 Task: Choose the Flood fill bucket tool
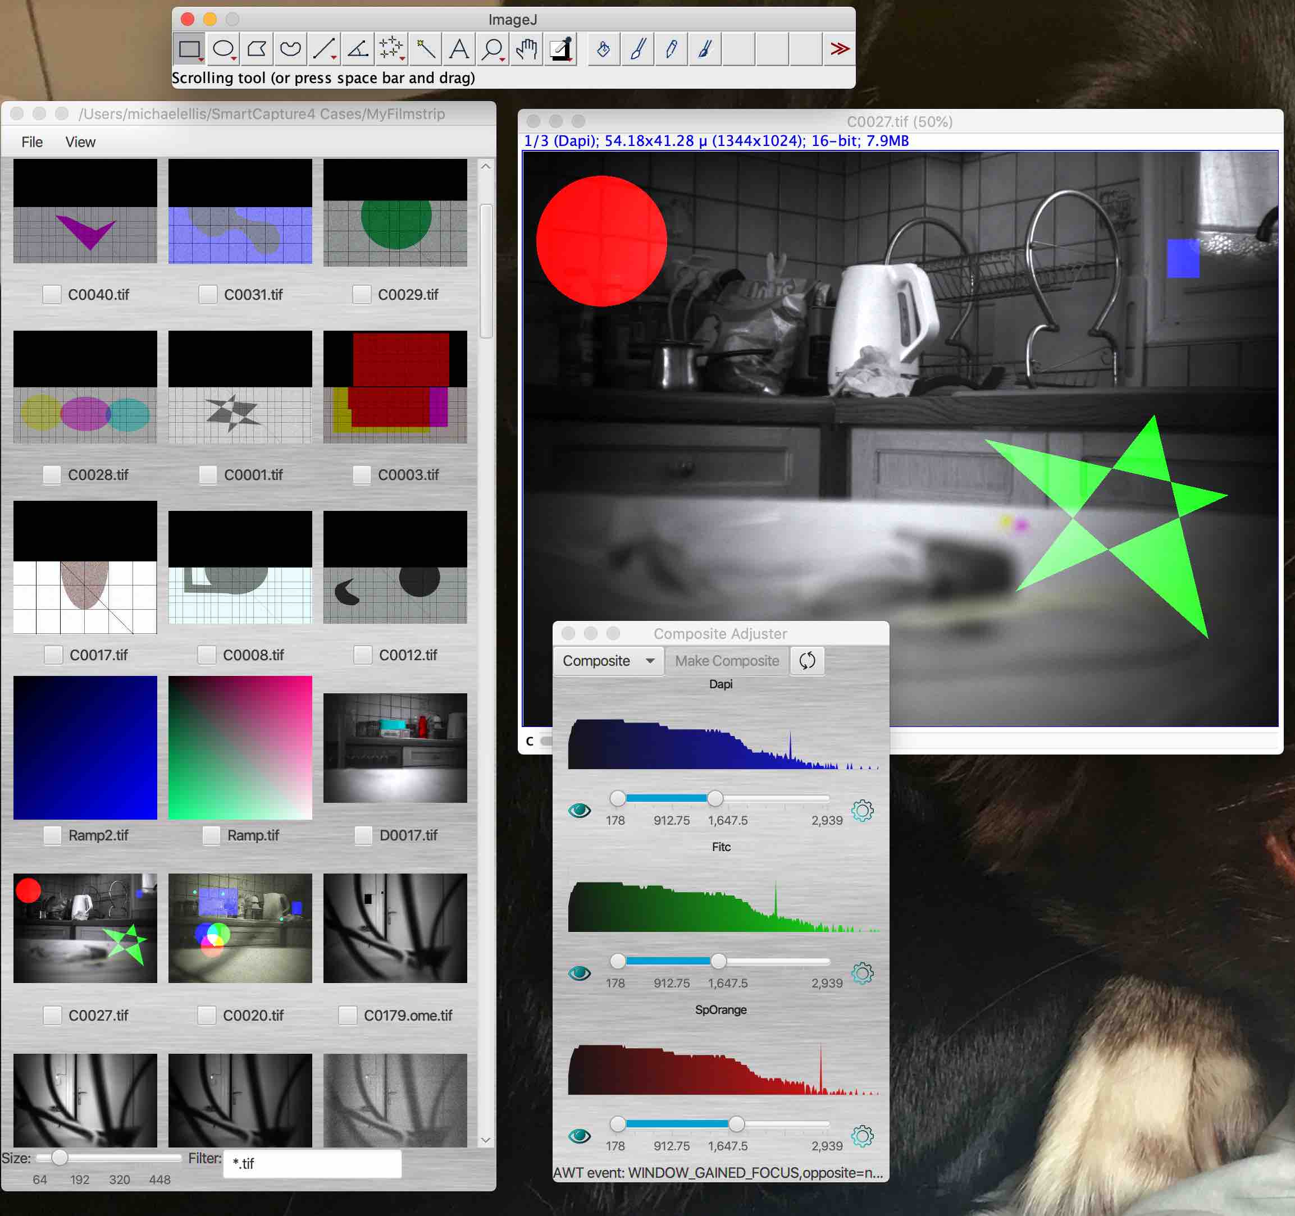603,49
